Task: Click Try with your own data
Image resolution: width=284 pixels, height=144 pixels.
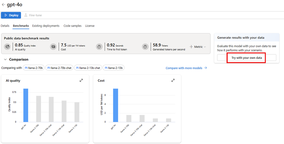Action: click(x=247, y=58)
